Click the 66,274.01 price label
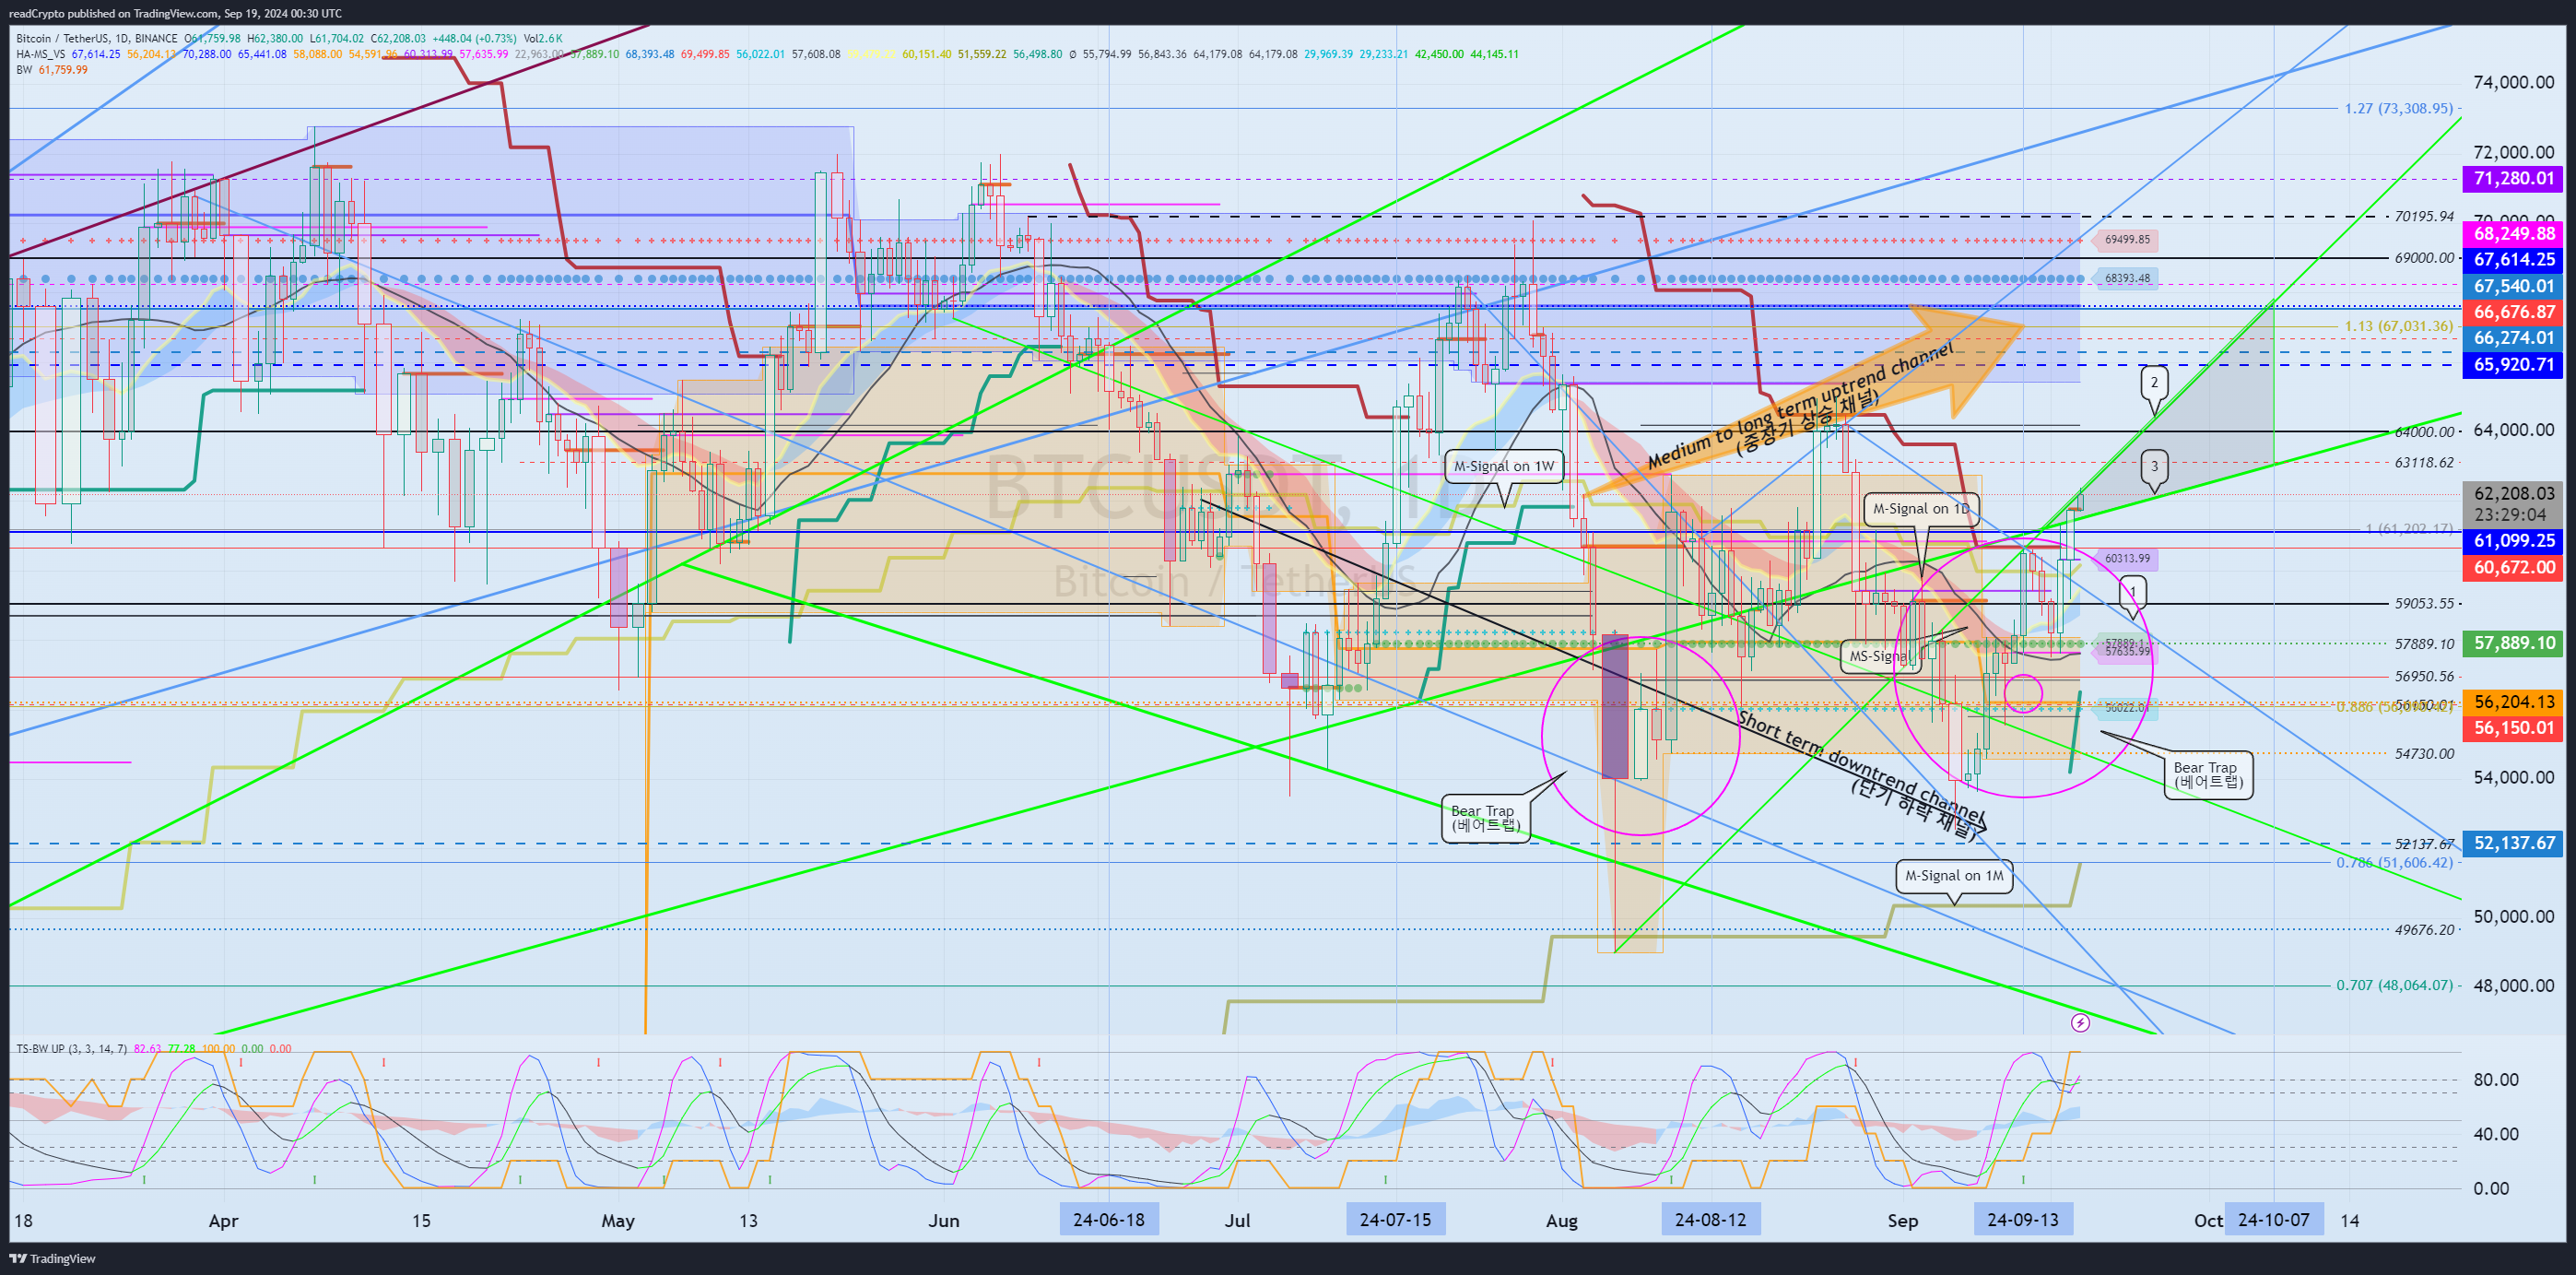This screenshot has width=2576, height=1275. 2512,338
